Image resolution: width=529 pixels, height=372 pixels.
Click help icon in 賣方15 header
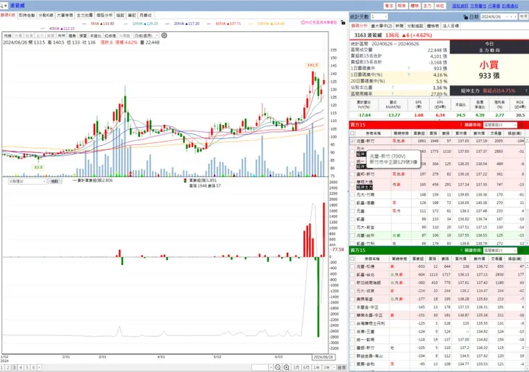pyautogui.click(x=461, y=251)
